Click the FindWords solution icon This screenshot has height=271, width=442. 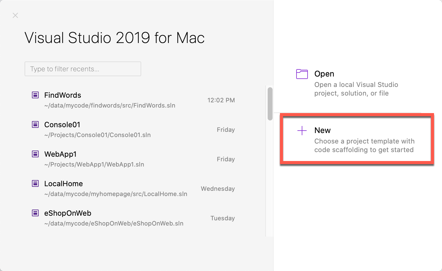point(35,95)
